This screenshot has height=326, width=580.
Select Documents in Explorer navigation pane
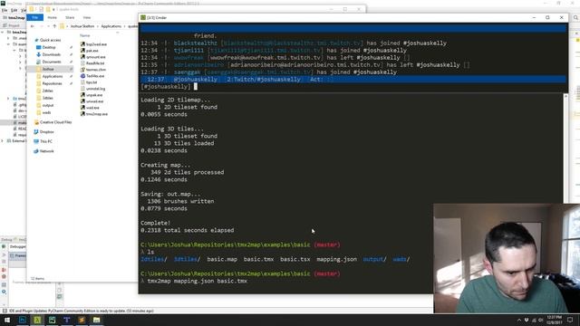pos(51,62)
